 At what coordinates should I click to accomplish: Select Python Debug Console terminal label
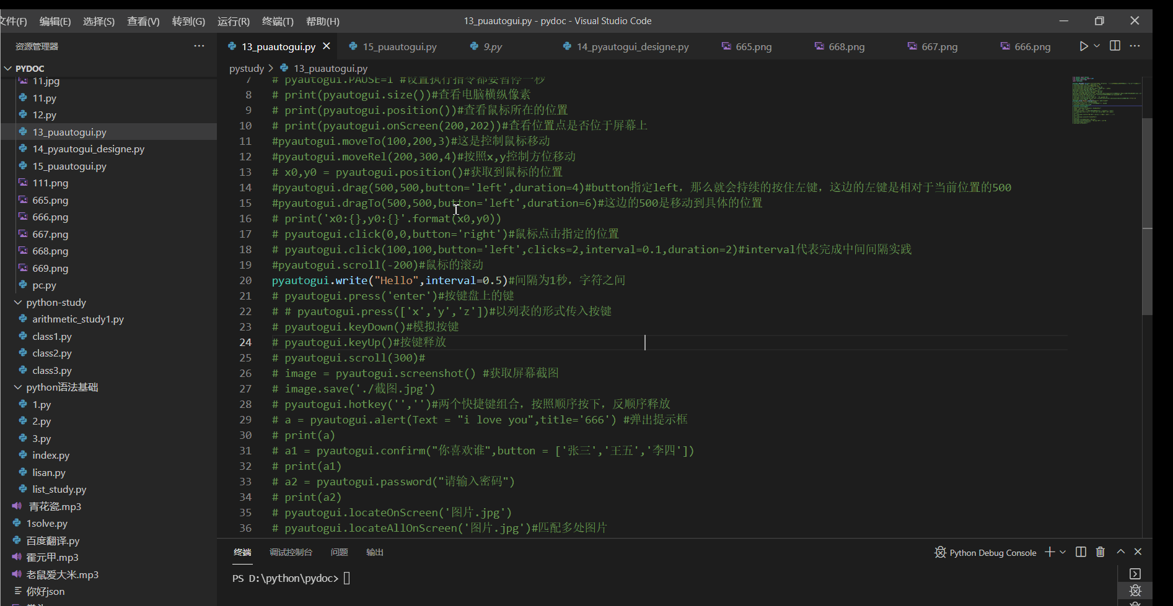coord(993,553)
